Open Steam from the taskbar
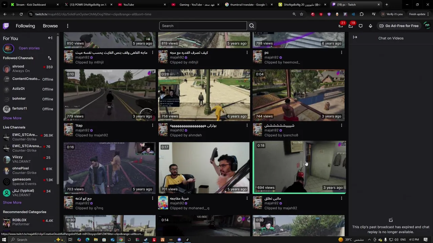 pos(146,240)
